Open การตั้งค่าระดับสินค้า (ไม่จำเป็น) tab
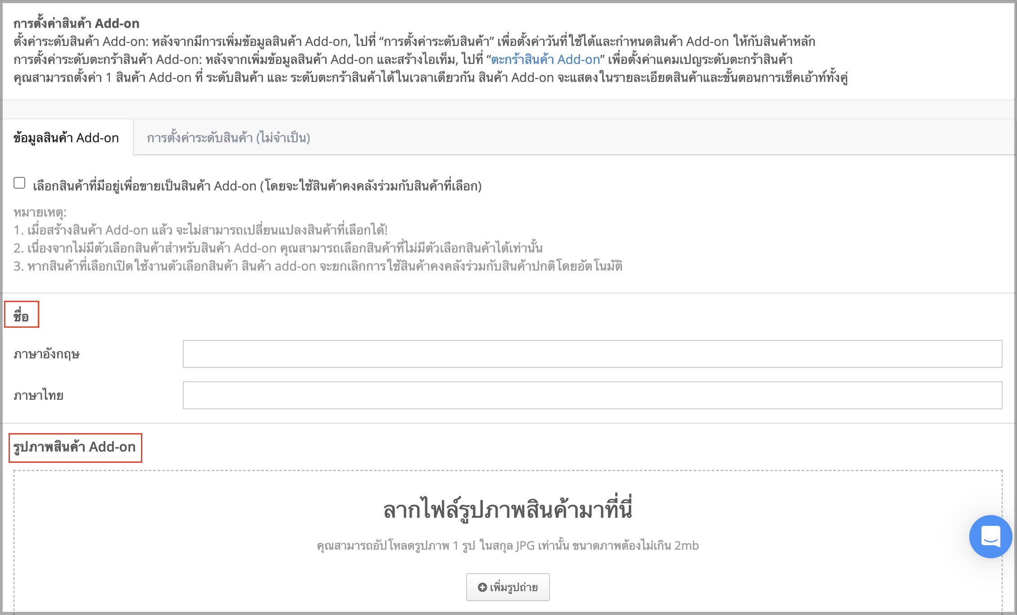 coord(228,138)
